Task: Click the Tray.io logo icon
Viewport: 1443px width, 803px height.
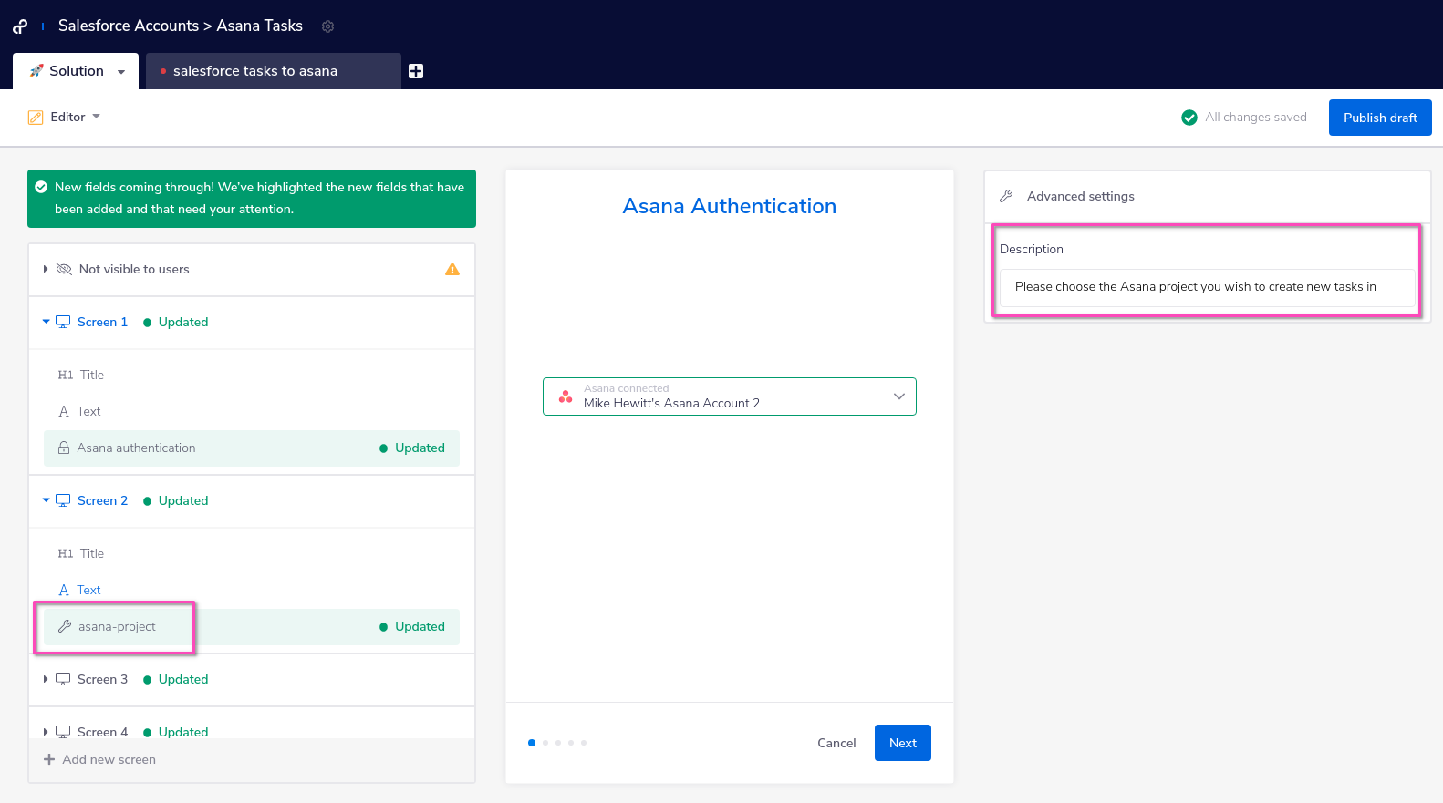Action: (x=20, y=26)
